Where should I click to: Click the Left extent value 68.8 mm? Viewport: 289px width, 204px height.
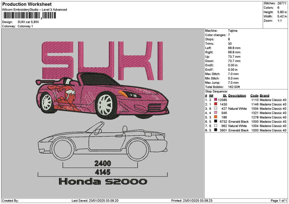click(x=234, y=48)
